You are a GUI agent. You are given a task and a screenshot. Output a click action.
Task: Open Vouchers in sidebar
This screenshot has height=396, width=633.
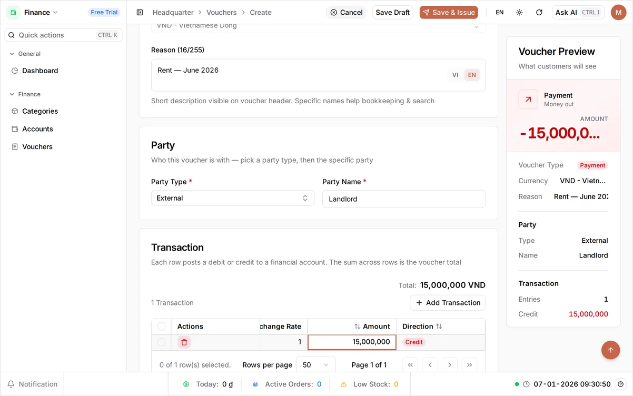[x=37, y=147]
